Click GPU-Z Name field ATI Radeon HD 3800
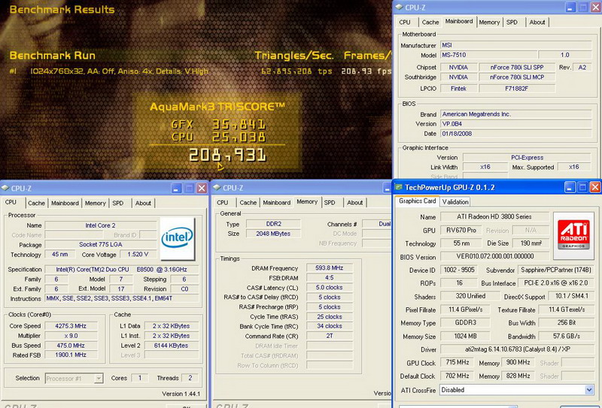 click(494, 216)
